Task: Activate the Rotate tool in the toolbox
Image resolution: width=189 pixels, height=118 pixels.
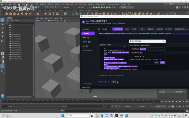Action: 2,36
